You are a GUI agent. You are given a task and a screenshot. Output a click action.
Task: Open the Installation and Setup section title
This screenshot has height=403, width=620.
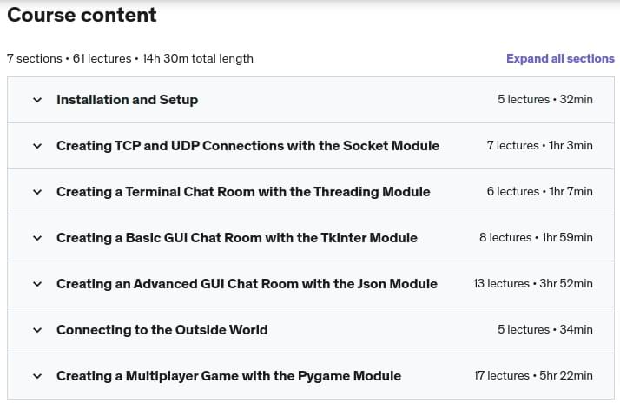[127, 100]
